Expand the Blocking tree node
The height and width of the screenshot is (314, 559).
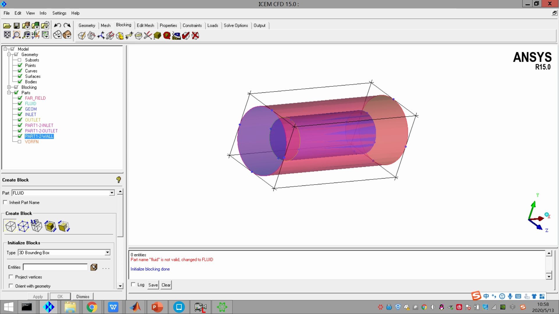tap(9, 87)
